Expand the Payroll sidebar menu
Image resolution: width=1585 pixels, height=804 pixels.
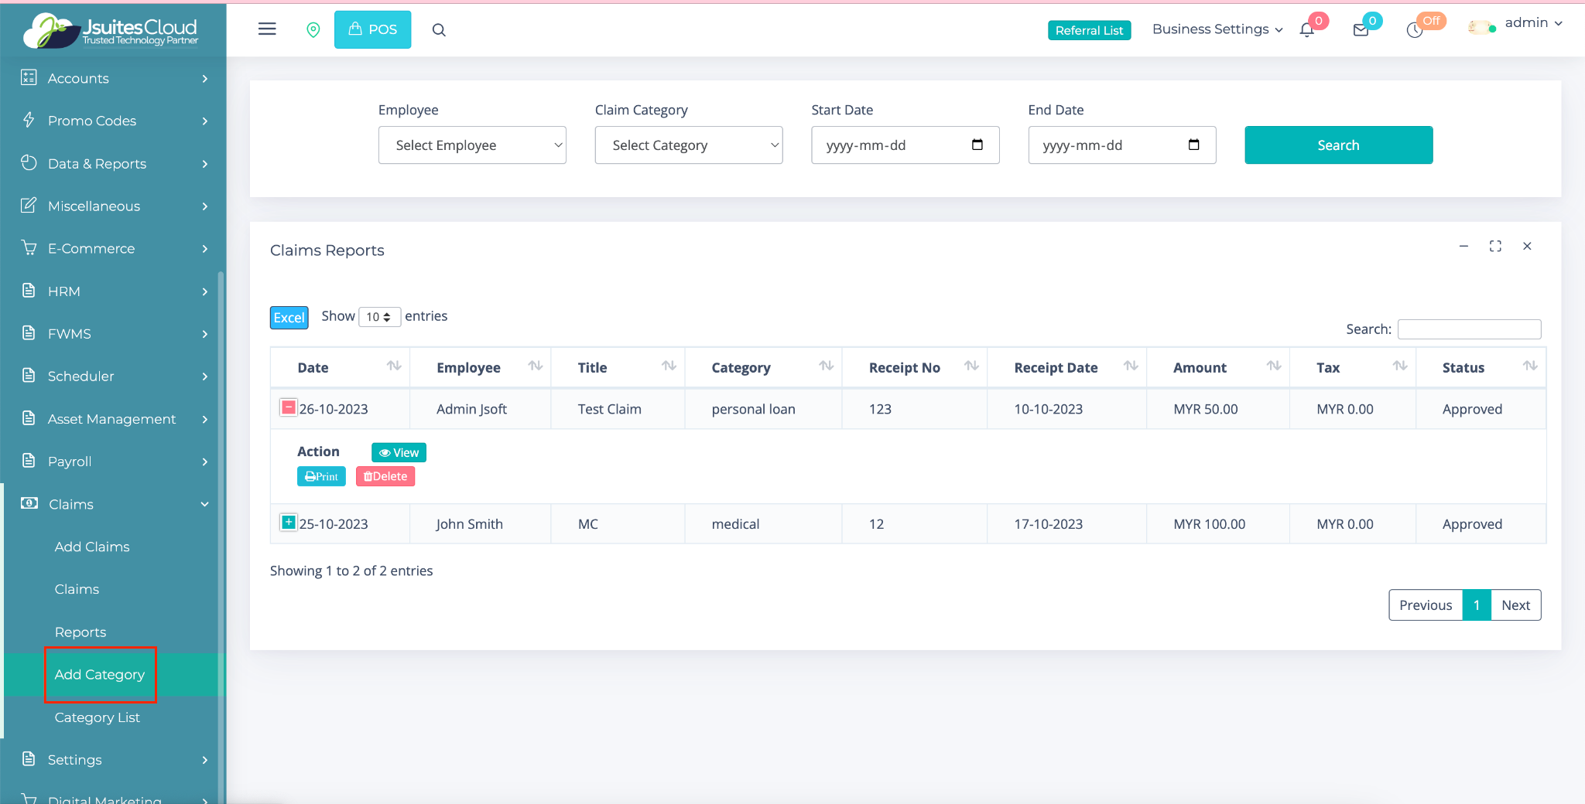click(x=113, y=462)
